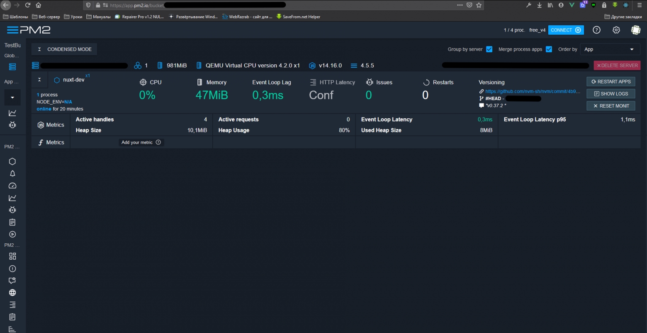Click the RESTART APPS button
Image resolution: width=647 pixels, height=333 pixels.
pyautogui.click(x=611, y=82)
